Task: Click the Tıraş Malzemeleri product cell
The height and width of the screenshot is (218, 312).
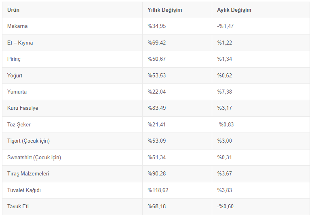Action: [x=27, y=174]
